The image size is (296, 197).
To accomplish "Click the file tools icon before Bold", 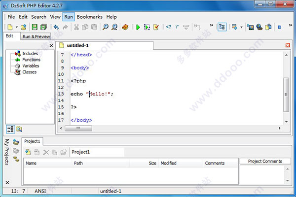I will pyautogui.click(x=268, y=27).
